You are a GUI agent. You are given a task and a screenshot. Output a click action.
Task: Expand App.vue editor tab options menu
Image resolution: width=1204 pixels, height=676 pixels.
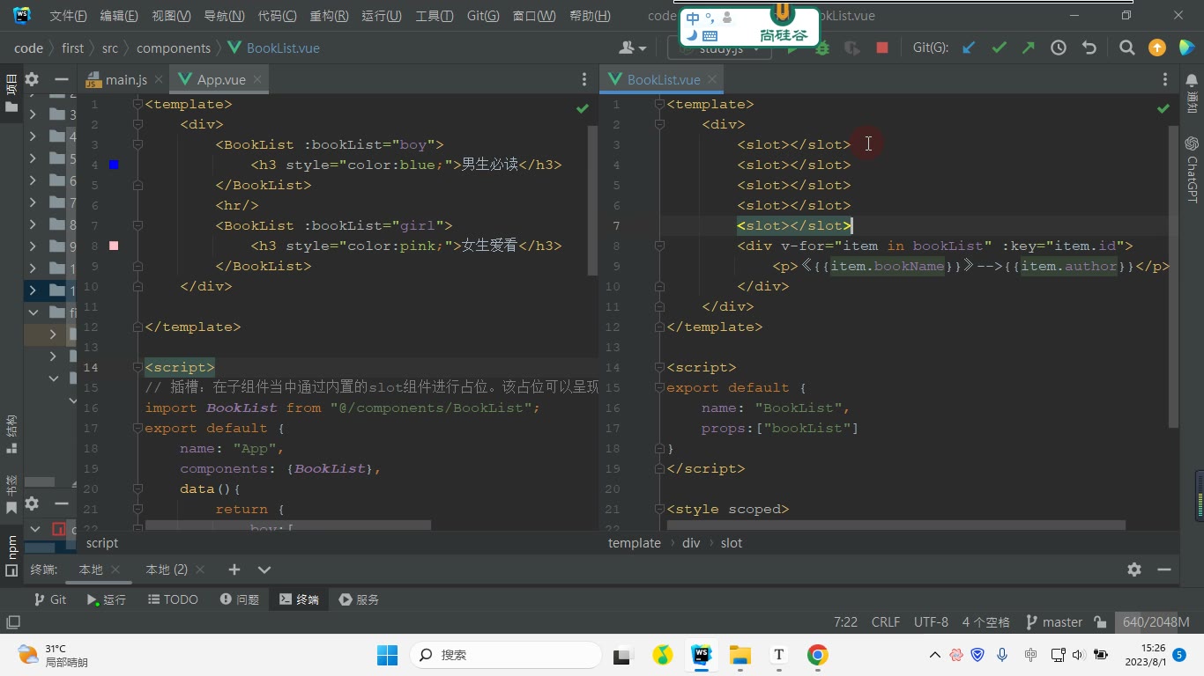point(583,79)
